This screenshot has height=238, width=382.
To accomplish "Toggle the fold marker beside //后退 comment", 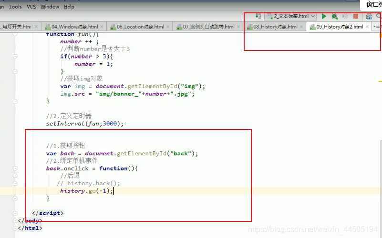I will click(15, 176).
